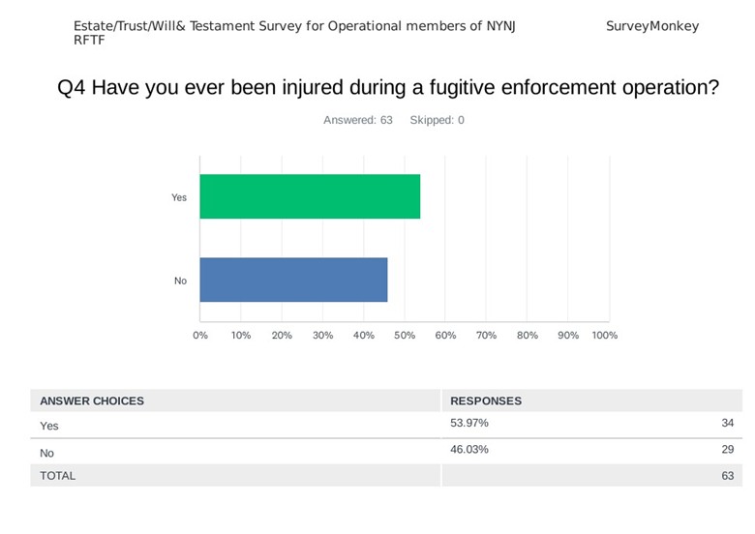
Task: Click the green Yes bar in chart
Action: coord(310,197)
